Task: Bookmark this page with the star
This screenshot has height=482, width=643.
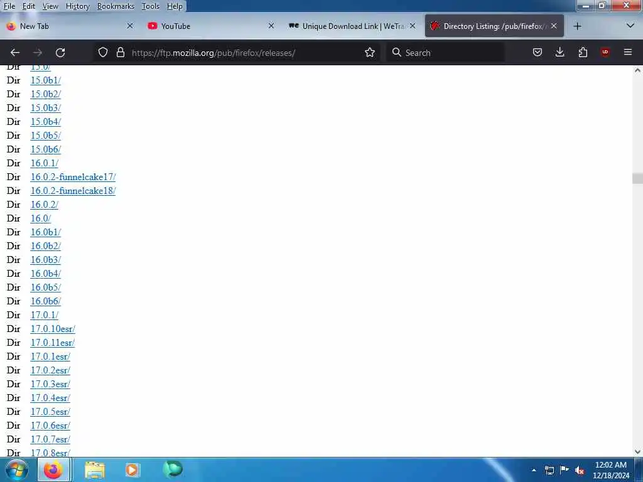Action: 370,53
